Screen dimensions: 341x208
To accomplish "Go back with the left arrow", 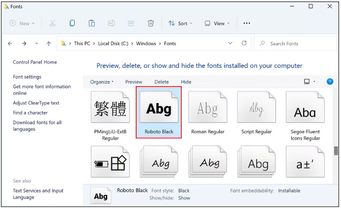I will point(10,44).
